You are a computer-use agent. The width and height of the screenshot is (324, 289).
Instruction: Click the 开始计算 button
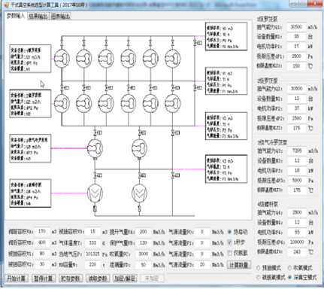(x=17, y=278)
